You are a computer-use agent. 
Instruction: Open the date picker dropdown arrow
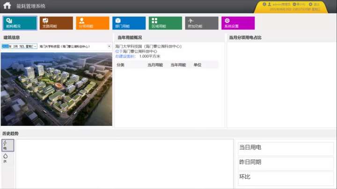click(x=35, y=46)
